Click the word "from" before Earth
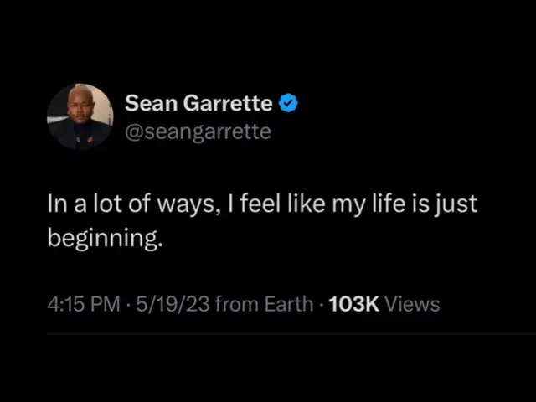The width and height of the screenshot is (536, 402). coord(236,304)
